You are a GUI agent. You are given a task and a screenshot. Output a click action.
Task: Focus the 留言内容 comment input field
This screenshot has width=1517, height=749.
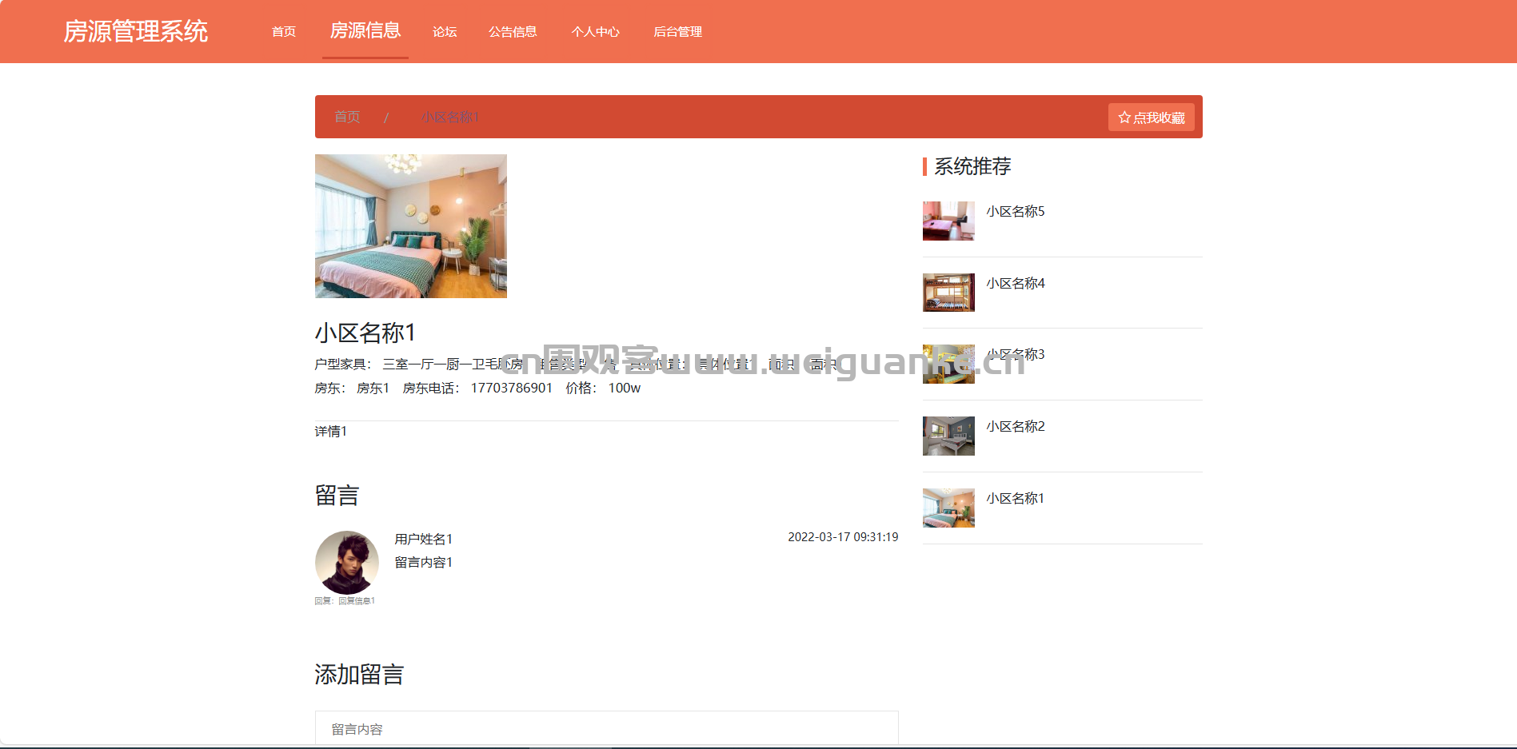[607, 729]
